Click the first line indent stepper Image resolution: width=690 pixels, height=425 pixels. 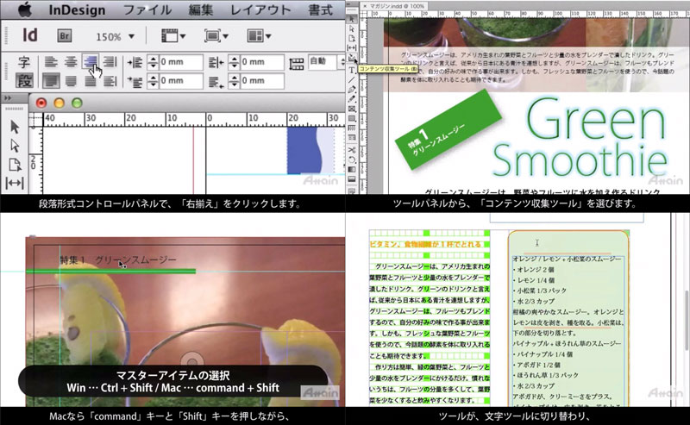click(x=153, y=81)
